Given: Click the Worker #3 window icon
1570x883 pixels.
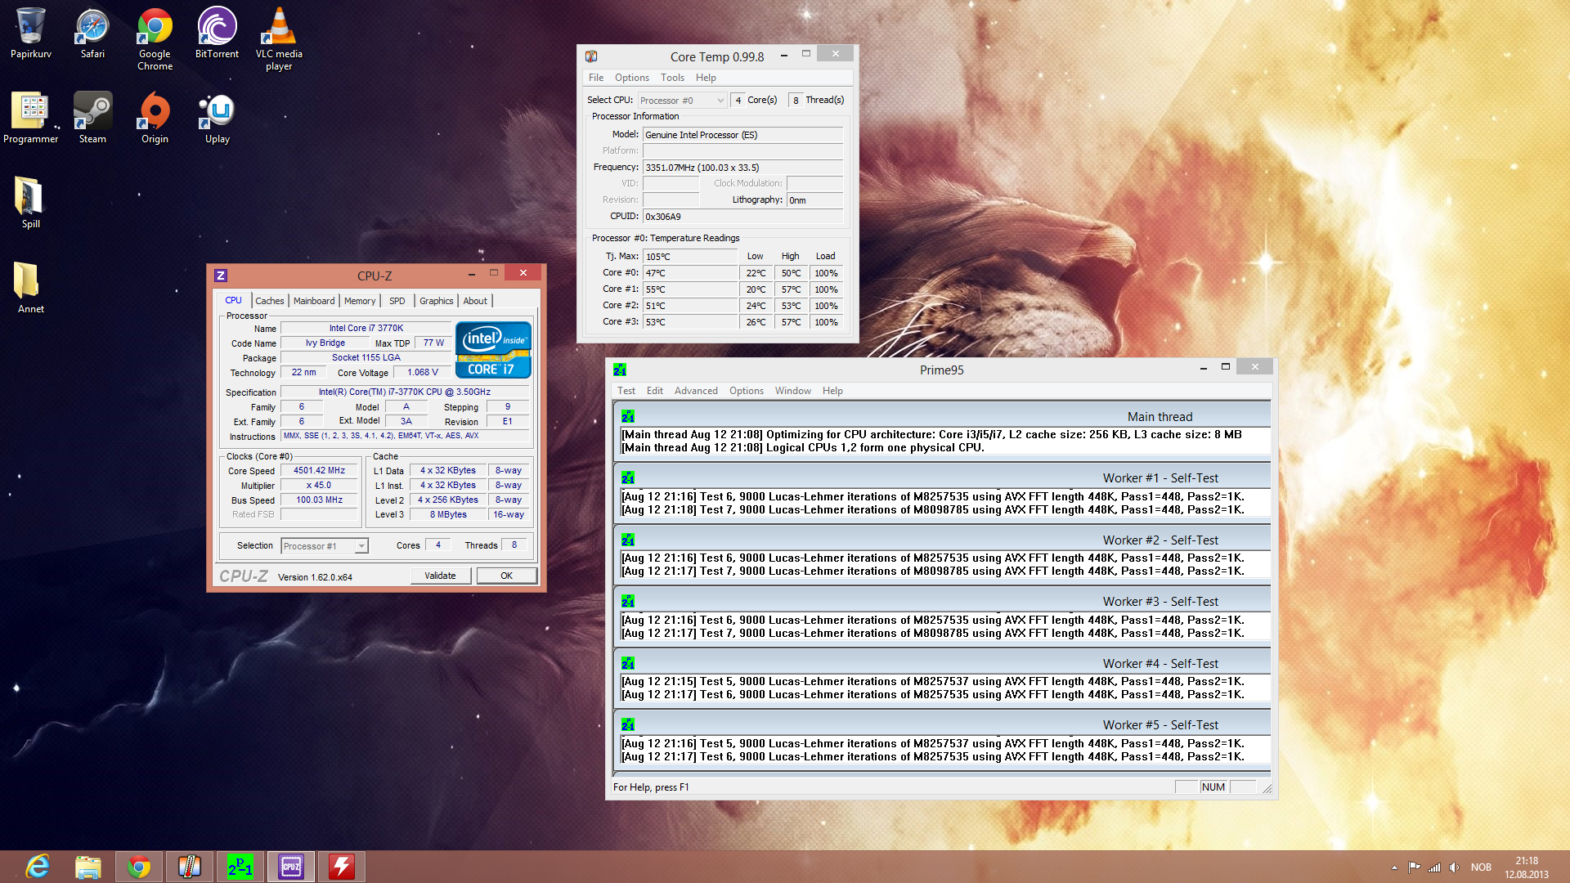Looking at the screenshot, I should [628, 601].
